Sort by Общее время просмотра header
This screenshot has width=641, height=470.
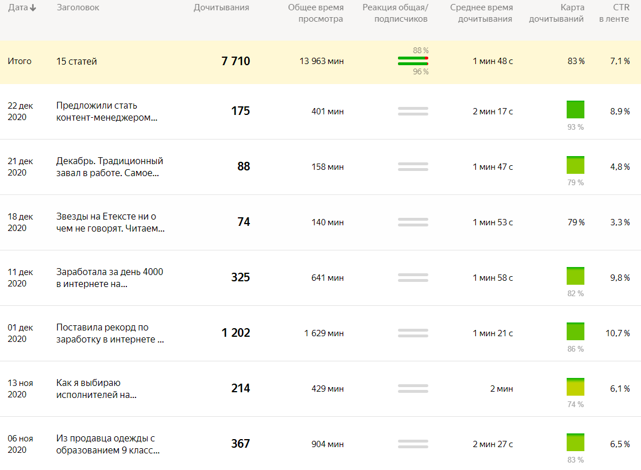click(x=315, y=13)
